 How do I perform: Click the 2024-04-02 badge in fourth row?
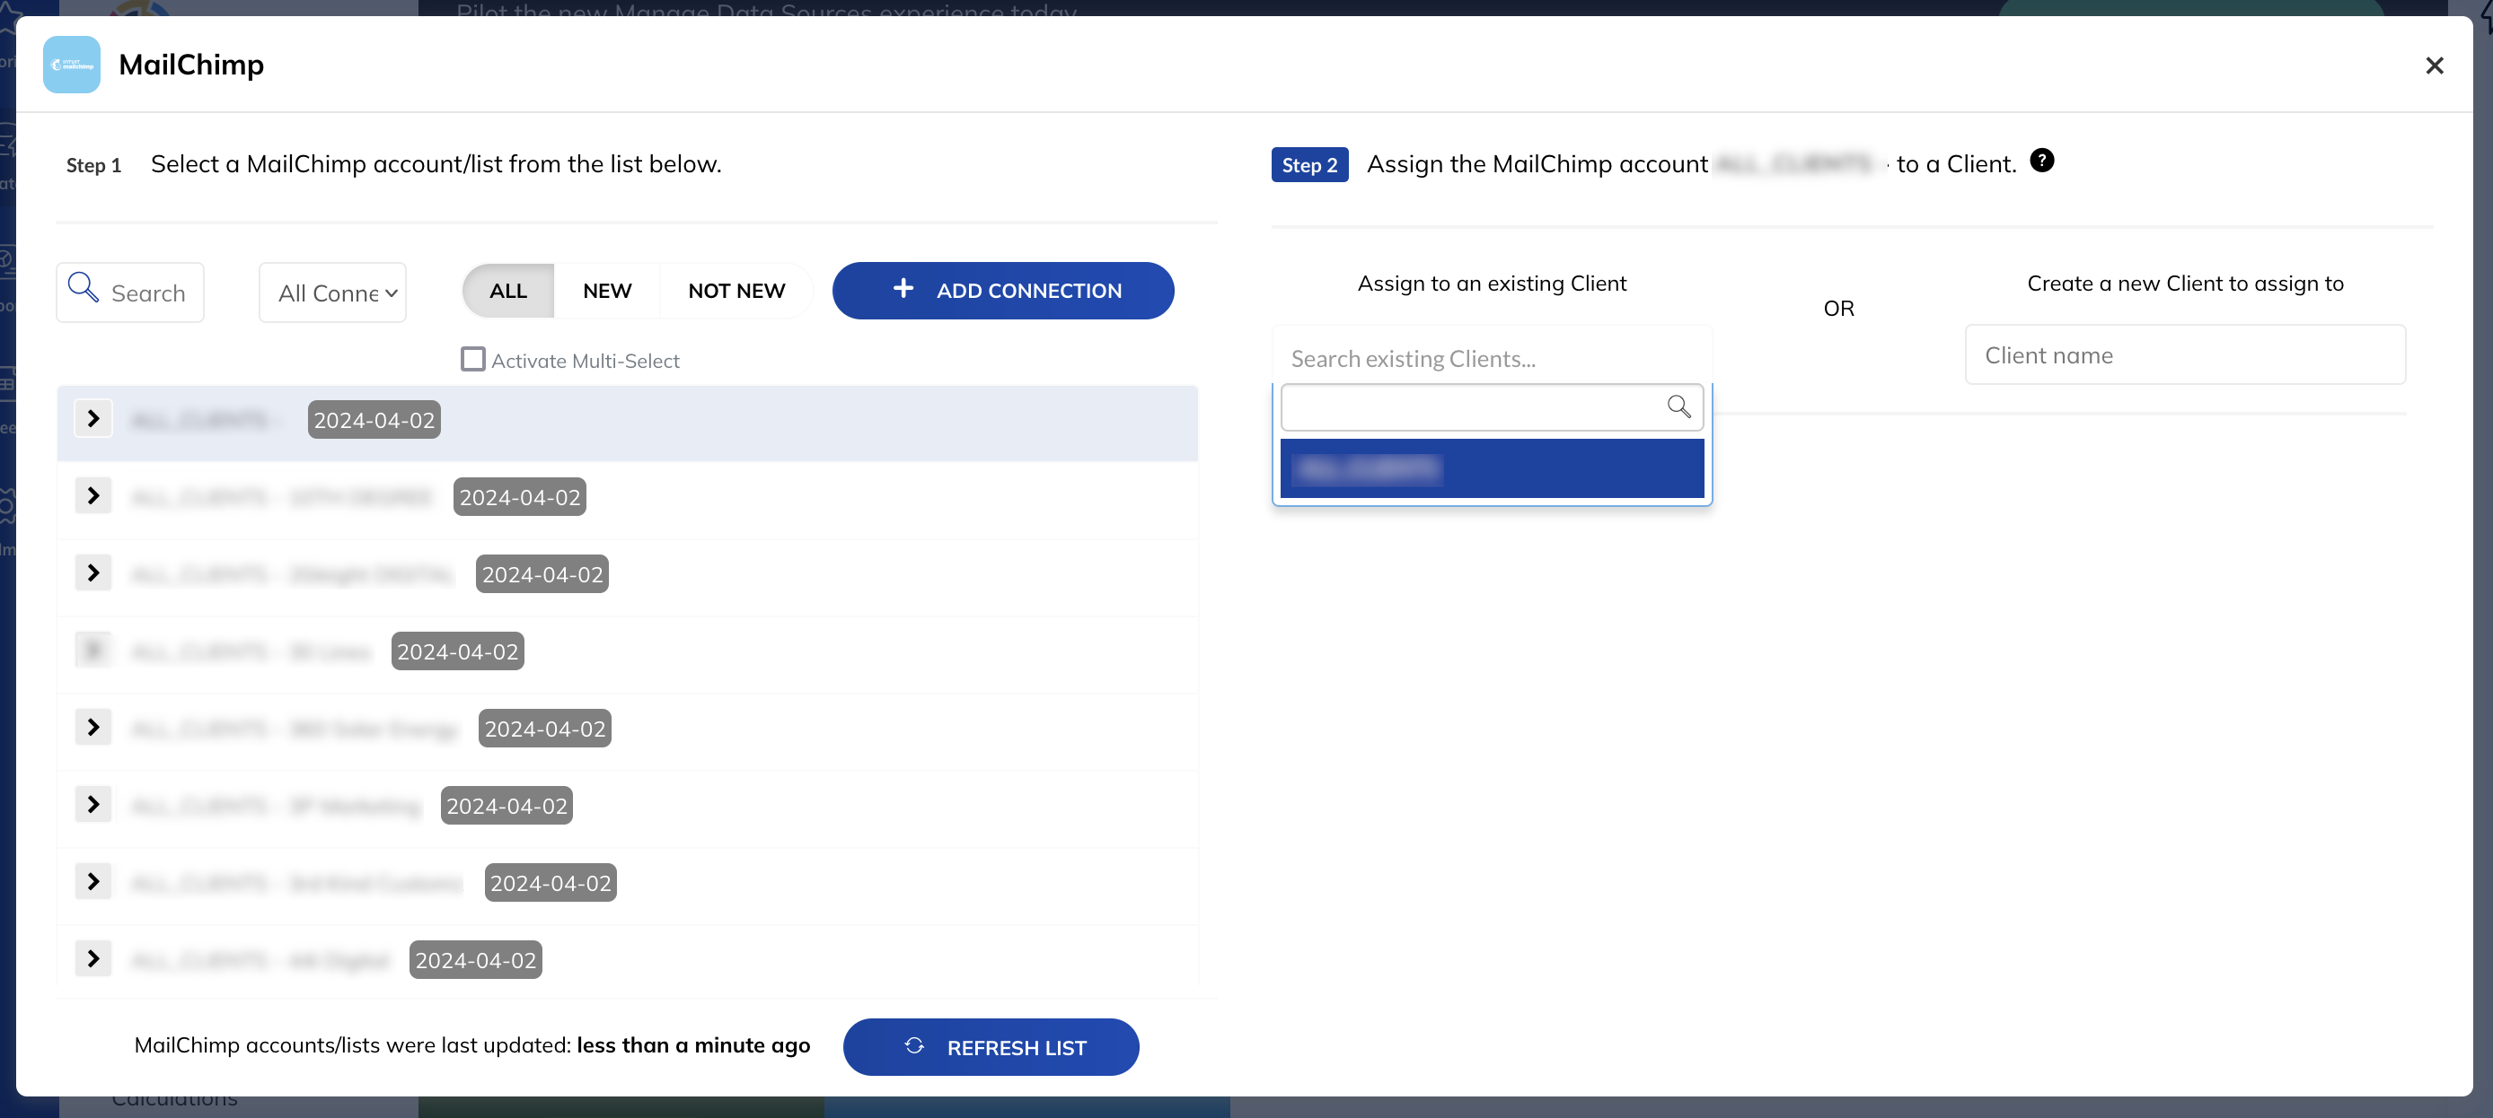458,651
